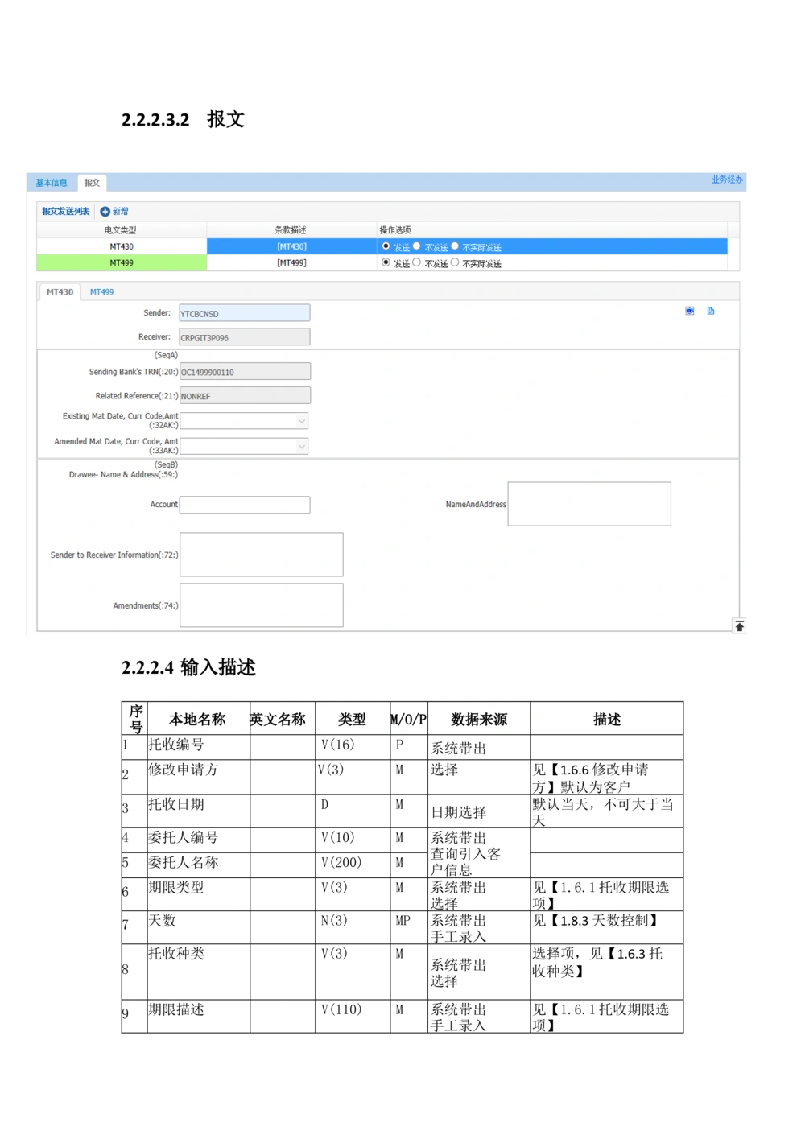Click the Account input field
The height and width of the screenshot is (1139, 805).
coord(244,504)
